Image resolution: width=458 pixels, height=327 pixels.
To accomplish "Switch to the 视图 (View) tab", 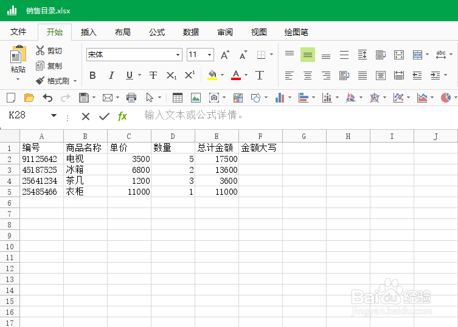I will [x=258, y=32].
